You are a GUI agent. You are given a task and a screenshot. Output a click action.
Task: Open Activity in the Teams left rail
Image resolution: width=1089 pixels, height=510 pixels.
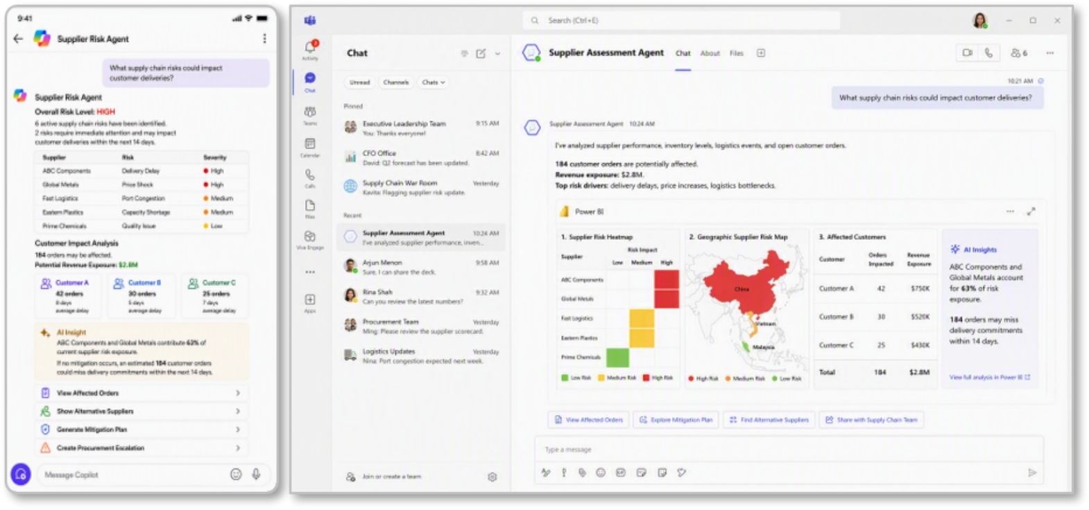[310, 49]
